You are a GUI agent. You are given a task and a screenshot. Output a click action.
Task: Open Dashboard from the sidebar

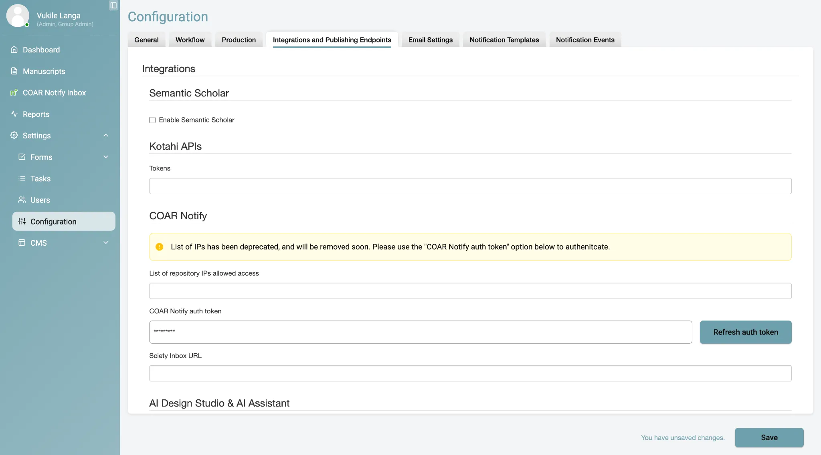point(41,50)
